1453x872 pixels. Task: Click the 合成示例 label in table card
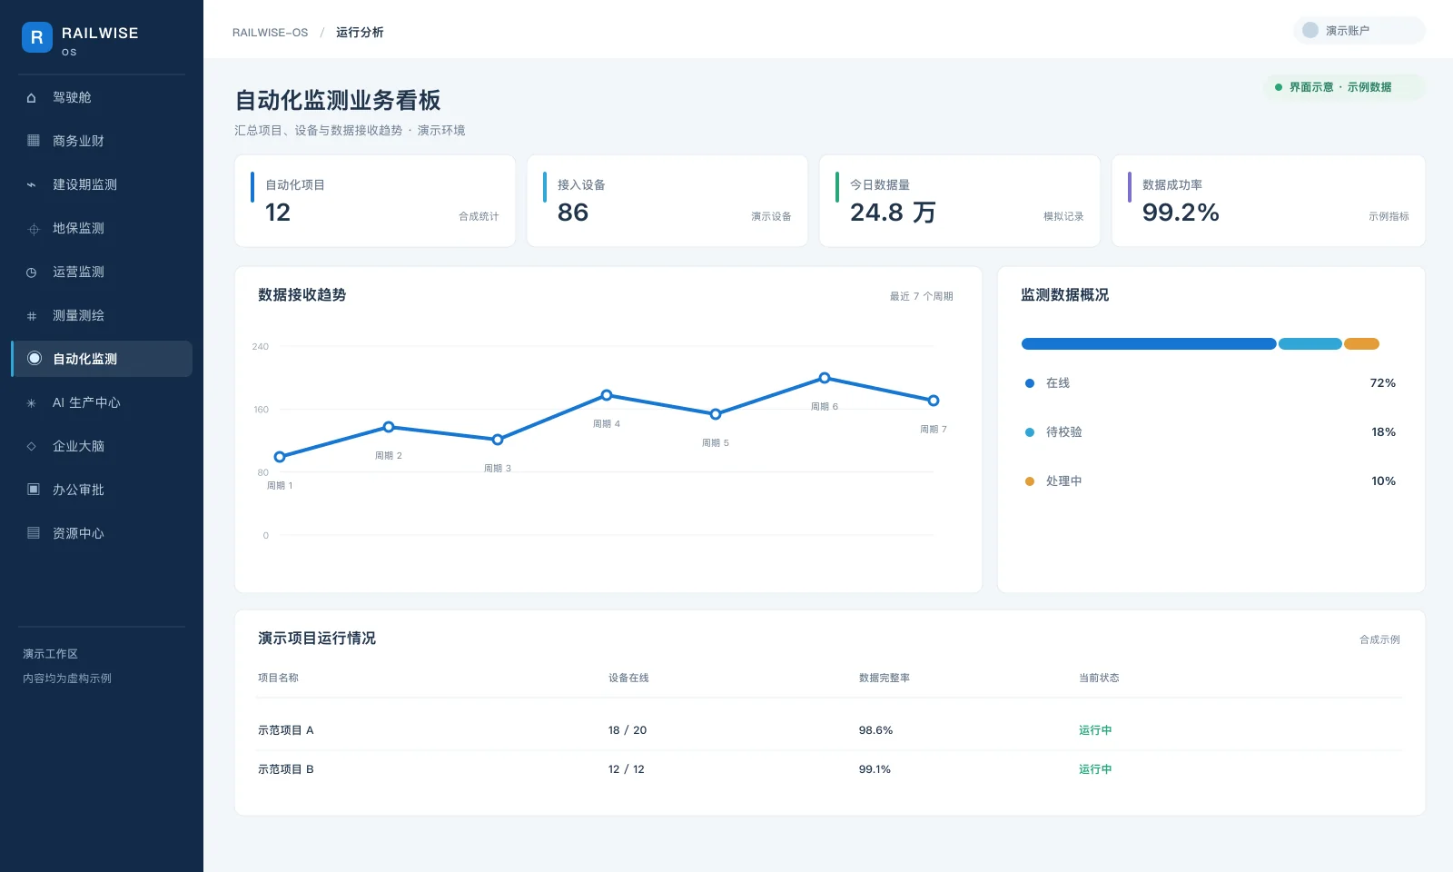tap(1379, 639)
